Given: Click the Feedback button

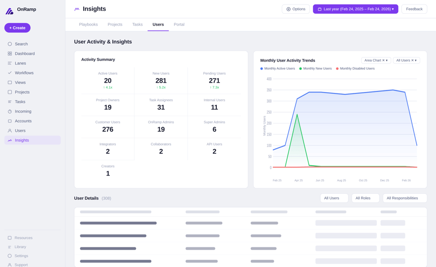Looking at the screenshot, I should coord(414,9).
